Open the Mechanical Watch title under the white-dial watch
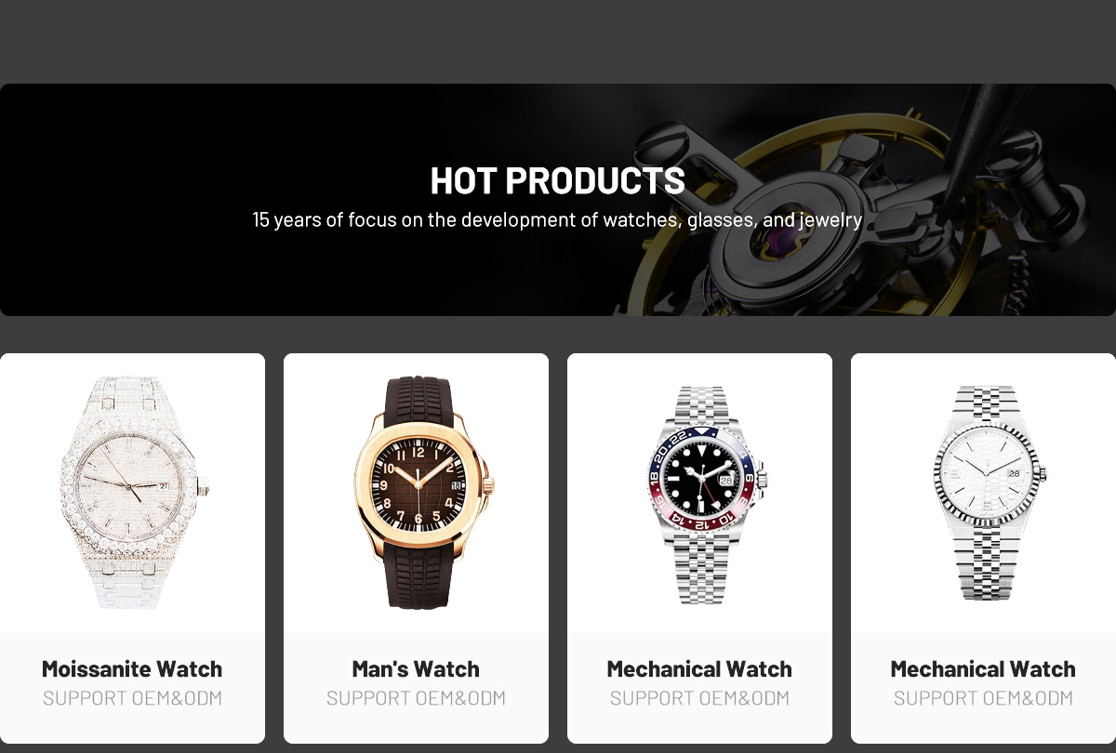The width and height of the screenshot is (1116, 753). click(x=983, y=668)
